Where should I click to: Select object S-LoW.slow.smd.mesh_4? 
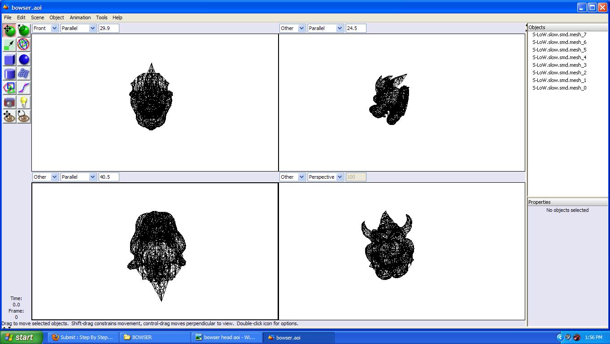click(559, 57)
